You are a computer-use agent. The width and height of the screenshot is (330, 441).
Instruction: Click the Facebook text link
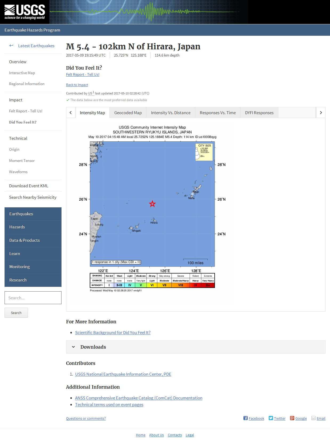point(256,418)
